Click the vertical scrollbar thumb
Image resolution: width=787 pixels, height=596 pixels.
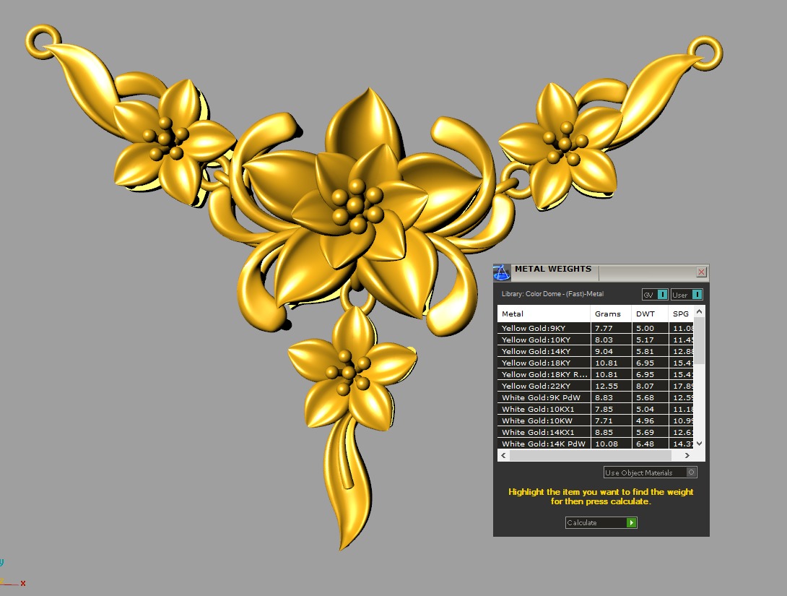pyautogui.click(x=699, y=340)
